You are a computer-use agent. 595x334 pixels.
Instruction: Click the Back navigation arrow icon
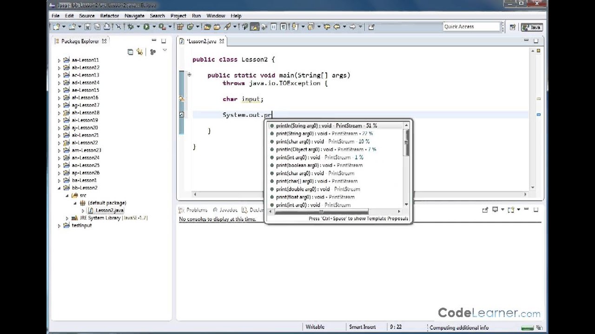pos(337,27)
